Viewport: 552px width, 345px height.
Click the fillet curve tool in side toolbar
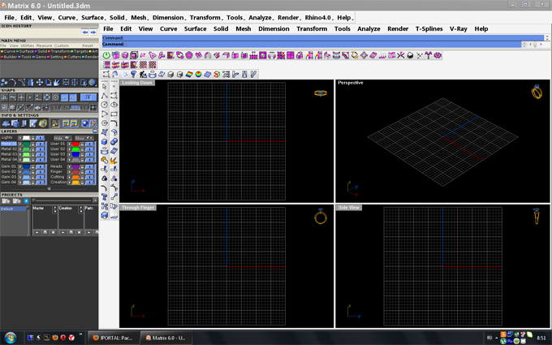point(114,123)
